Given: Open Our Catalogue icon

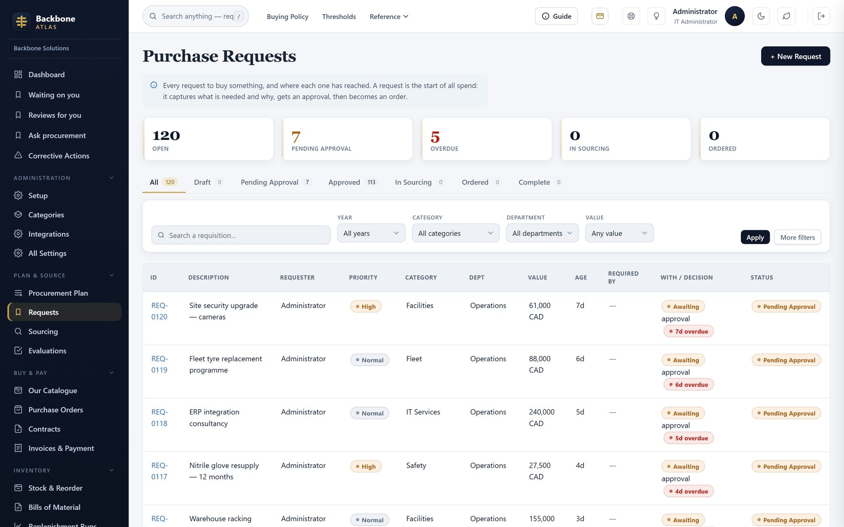Looking at the screenshot, I should click(18, 390).
